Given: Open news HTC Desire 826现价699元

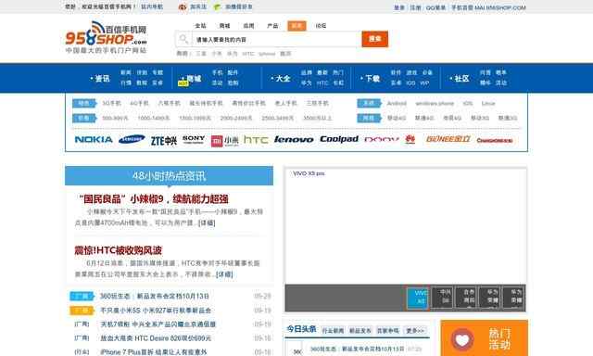Looking at the screenshot, I should [x=156, y=337].
